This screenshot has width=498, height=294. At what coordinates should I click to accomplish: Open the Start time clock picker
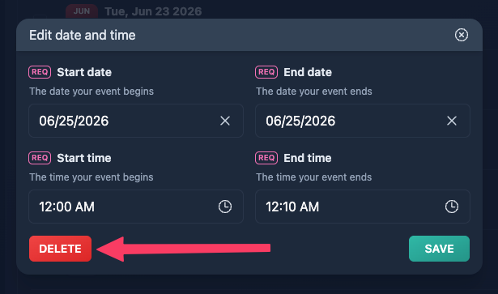[x=225, y=207]
